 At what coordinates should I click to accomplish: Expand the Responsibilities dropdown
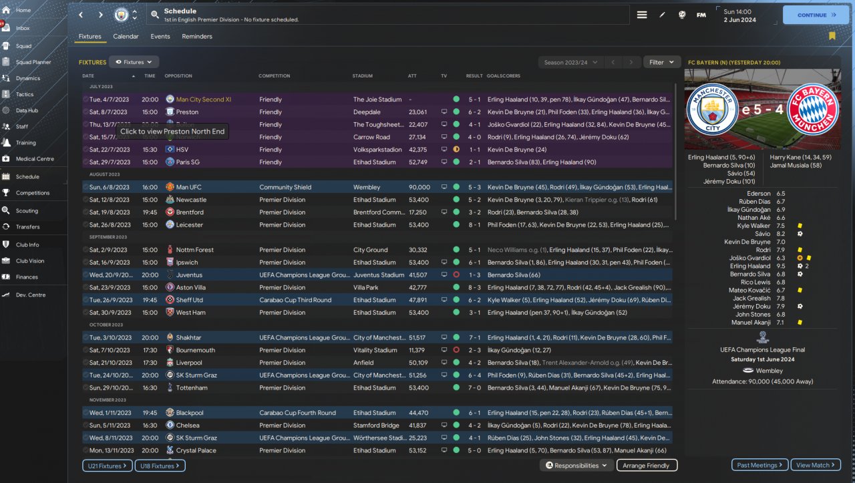click(x=576, y=466)
